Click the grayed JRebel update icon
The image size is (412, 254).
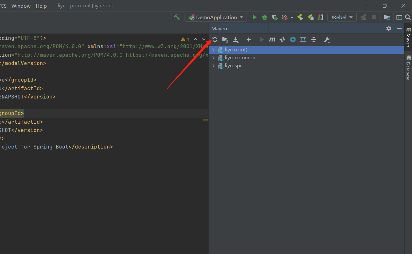click(363, 17)
